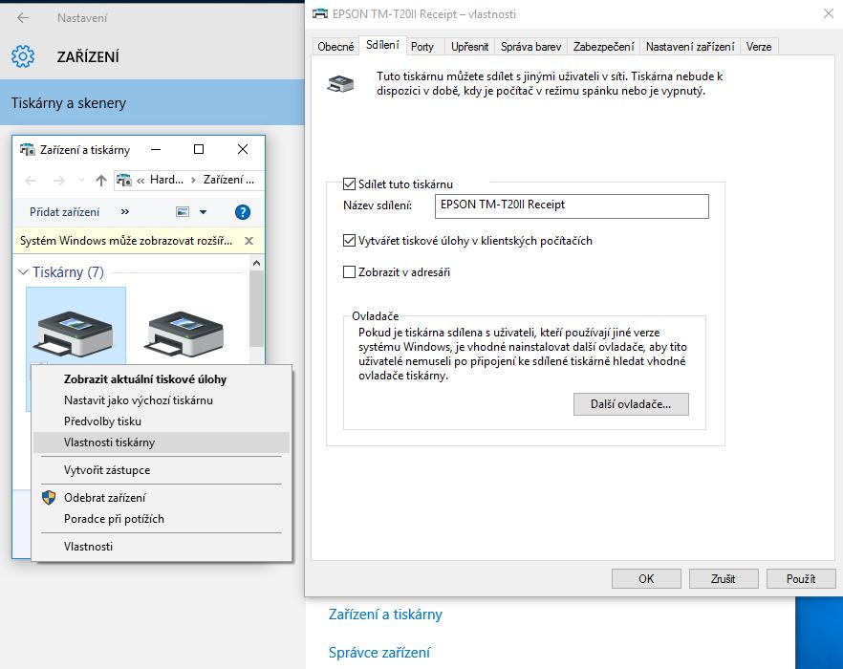
Task: Close the EPSON properties dialog
Action: pos(829,14)
